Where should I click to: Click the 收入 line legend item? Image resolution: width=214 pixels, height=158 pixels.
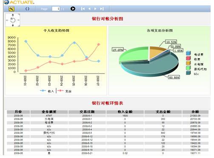coord(47,91)
